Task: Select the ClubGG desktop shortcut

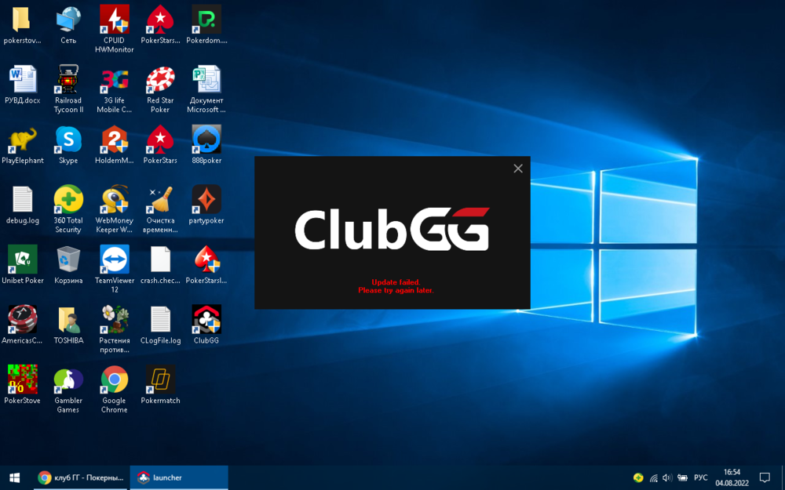Action: coord(206,321)
